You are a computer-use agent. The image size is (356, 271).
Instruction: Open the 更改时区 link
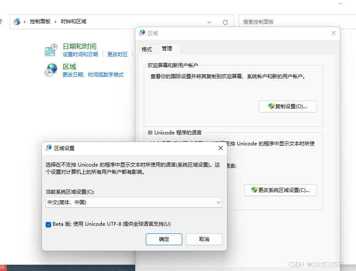(x=117, y=54)
